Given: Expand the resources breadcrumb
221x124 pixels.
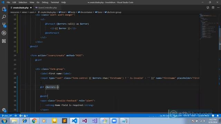Looking at the screenshot, I should coord(15,12).
